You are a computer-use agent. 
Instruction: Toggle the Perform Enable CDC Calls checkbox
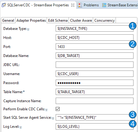58,109
